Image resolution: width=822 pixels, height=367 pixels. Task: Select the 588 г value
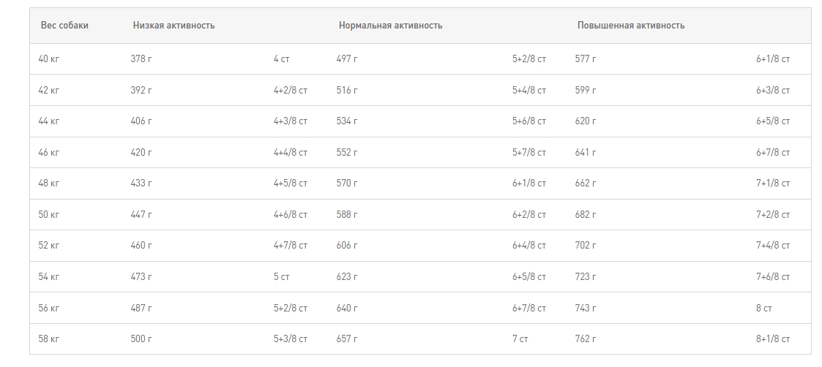click(347, 215)
